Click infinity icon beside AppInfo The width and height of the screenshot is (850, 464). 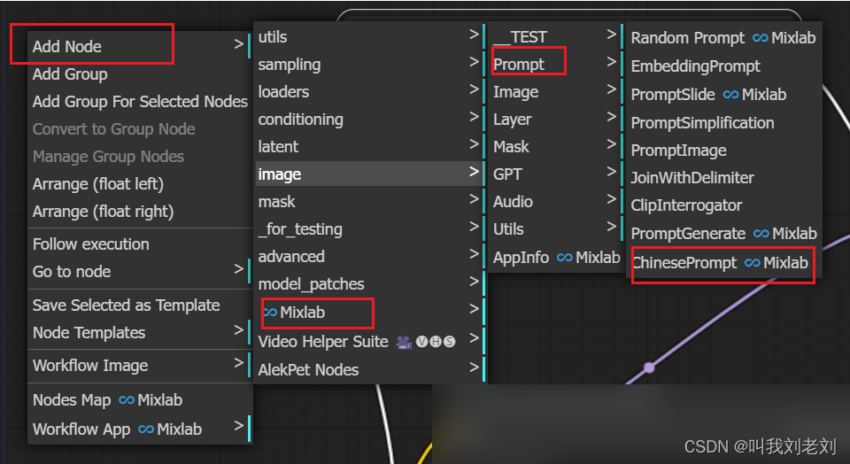[x=565, y=258]
